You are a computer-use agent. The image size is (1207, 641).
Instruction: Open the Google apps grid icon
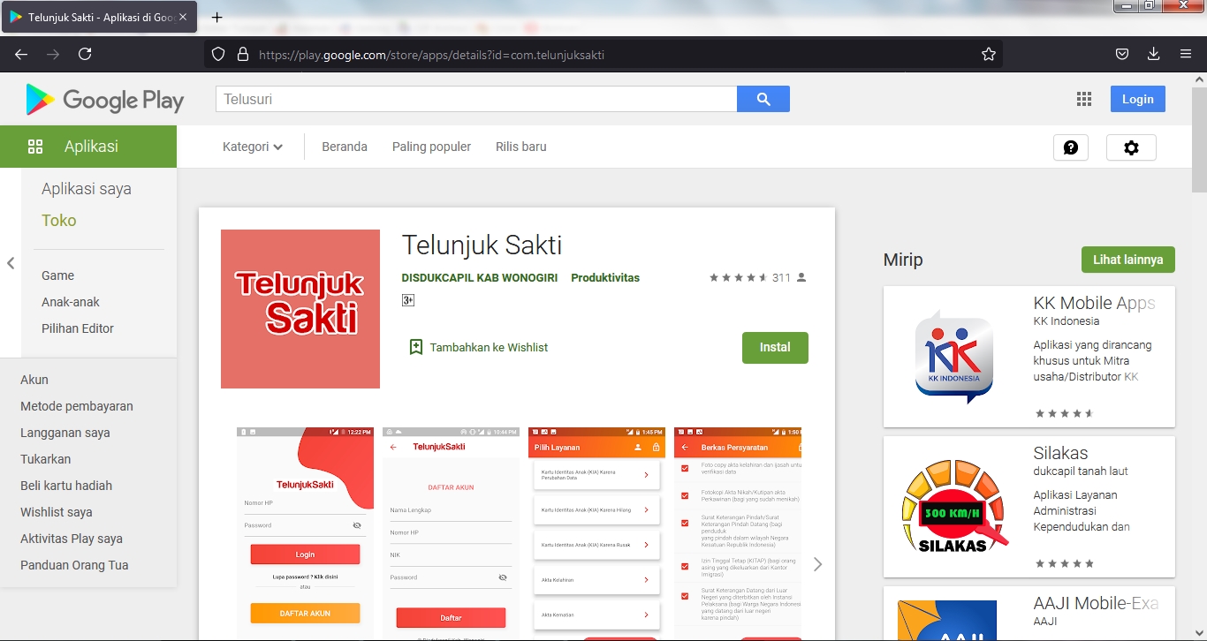(x=1084, y=99)
